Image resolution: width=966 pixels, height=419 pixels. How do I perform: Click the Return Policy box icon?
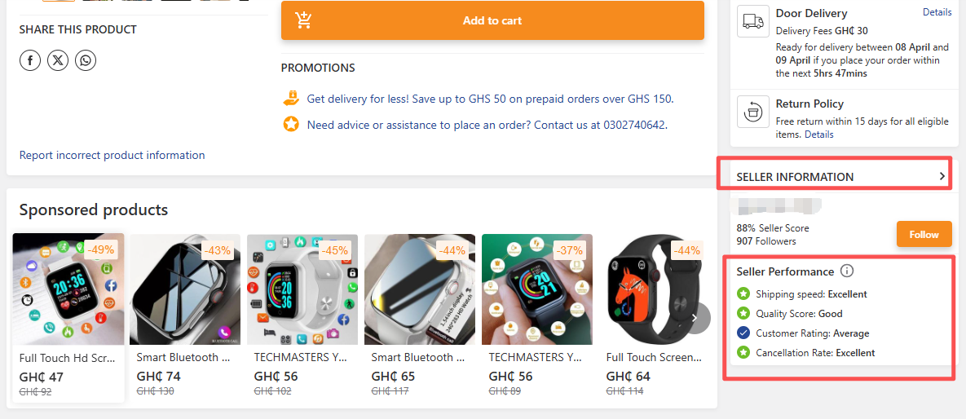pos(753,112)
